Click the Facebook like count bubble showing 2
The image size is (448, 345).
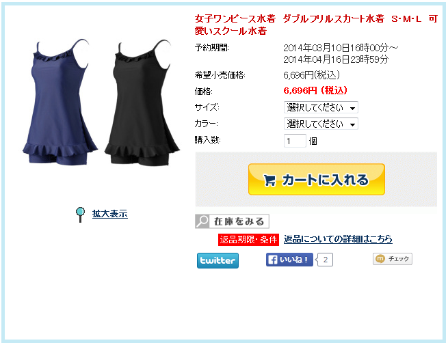325,260
